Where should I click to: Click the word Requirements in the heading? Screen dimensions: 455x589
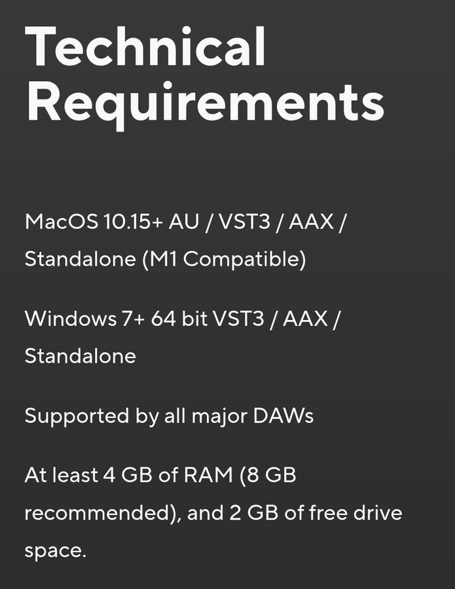click(x=206, y=105)
